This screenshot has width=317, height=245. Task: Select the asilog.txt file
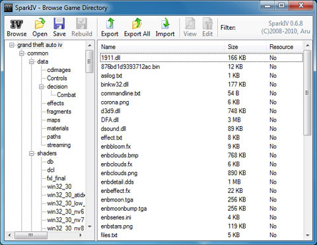click(x=112, y=76)
